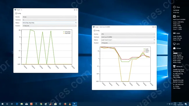Viewport: 189px width, 106px height.
Task: Open Hardware dropdown showing Intel Core i5-4200M
Action: (x=128, y=37)
